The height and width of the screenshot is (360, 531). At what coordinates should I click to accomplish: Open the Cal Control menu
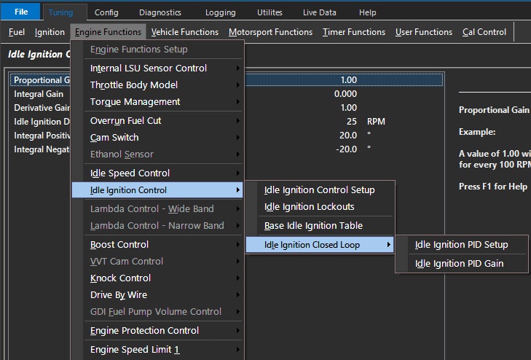[x=484, y=32]
